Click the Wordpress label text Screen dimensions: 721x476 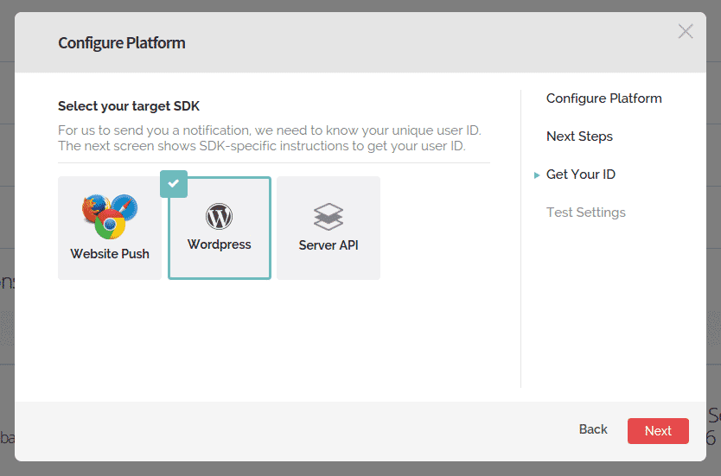coord(219,244)
